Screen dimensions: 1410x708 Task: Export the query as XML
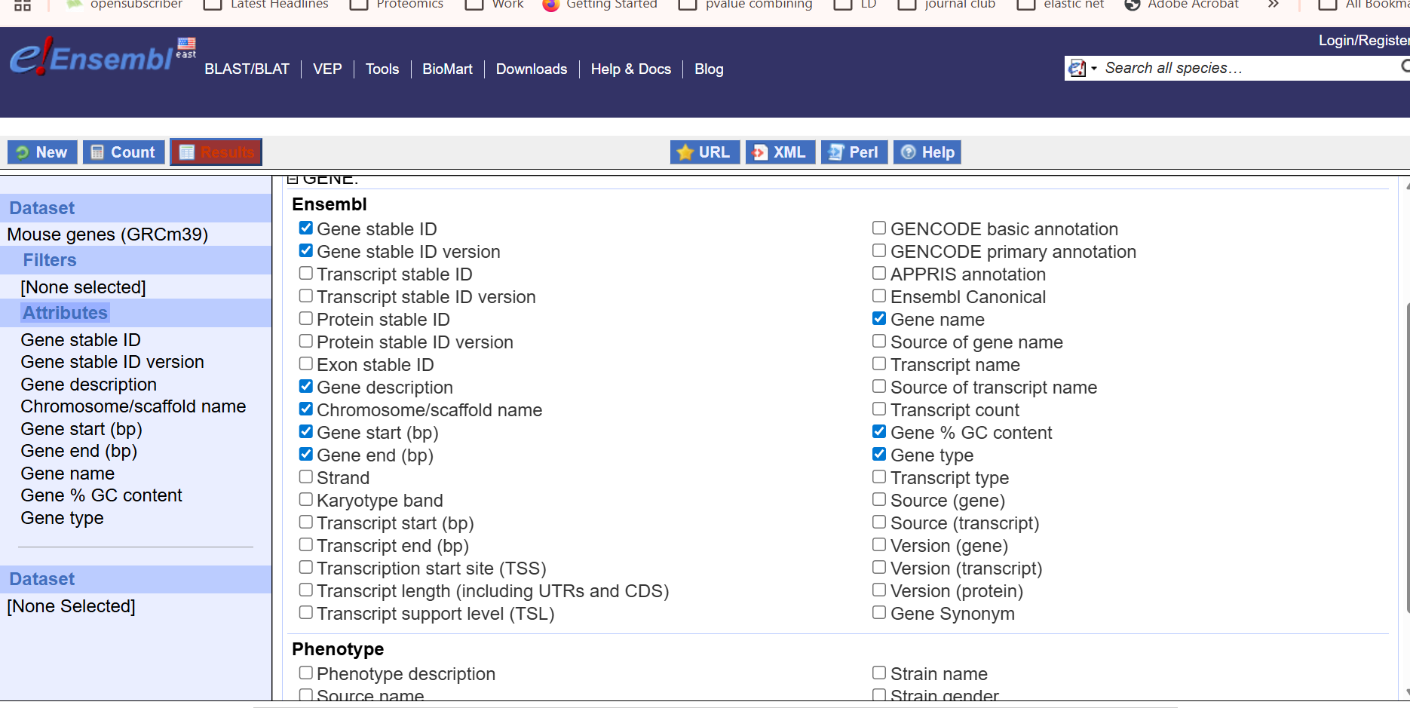click(780, 152)
